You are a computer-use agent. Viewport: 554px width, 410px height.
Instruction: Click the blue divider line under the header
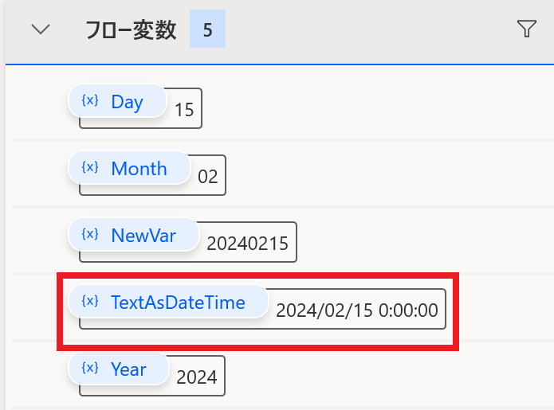click(x=280, y=64)
